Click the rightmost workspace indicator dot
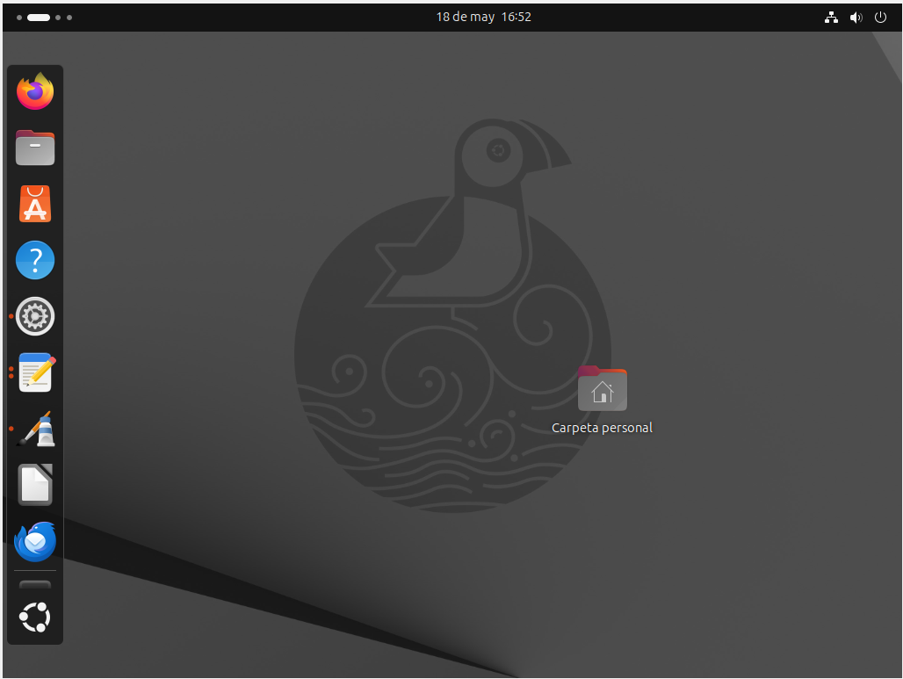 pos(70,18)
